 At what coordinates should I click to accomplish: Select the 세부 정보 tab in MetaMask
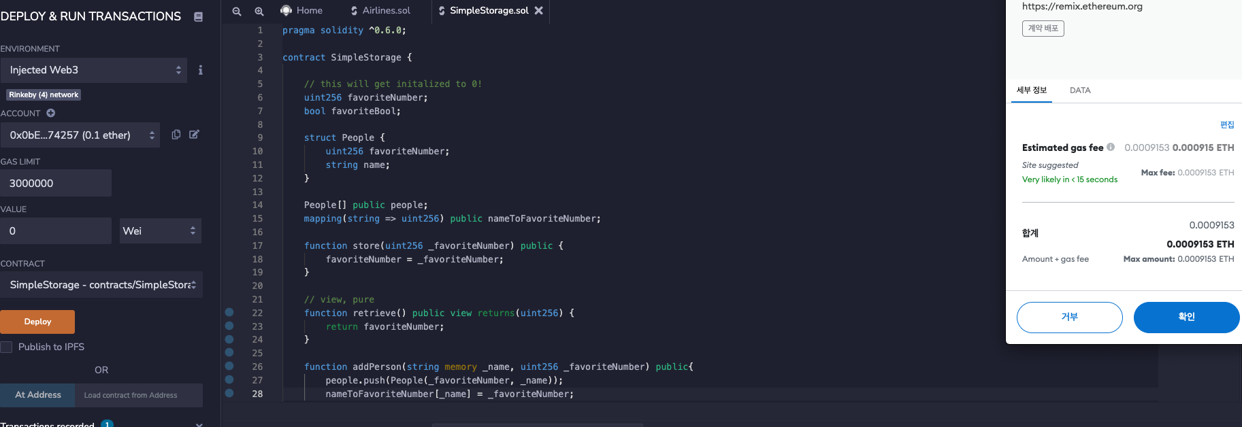coord(1032,90)
